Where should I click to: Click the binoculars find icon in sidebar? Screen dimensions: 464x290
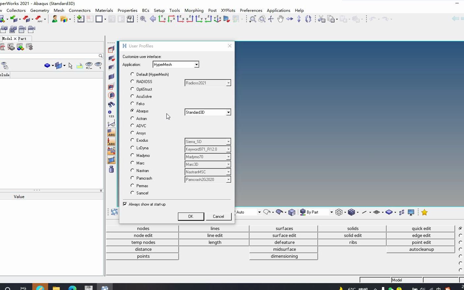(111, 104)
